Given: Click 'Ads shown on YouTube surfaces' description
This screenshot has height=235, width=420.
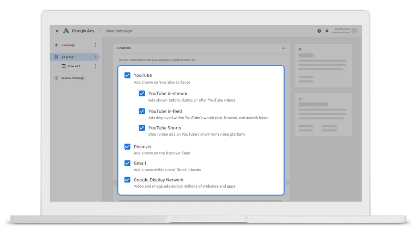Looking at the screenshot, I should [162, 82].
